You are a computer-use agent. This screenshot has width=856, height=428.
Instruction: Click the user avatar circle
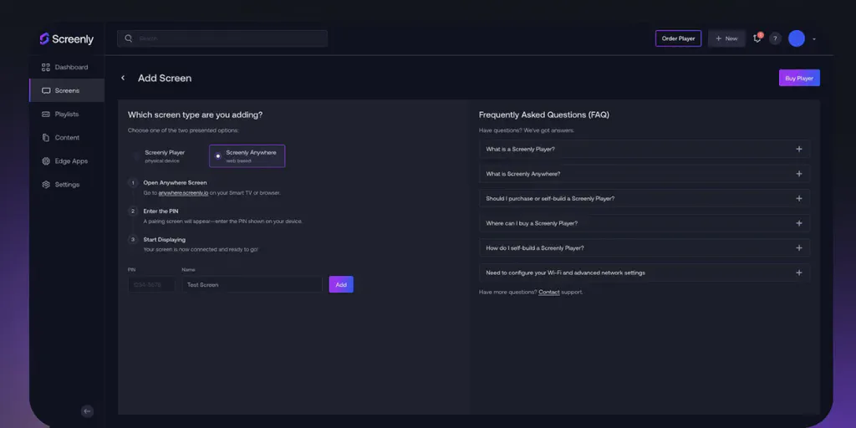click(797, 38)
